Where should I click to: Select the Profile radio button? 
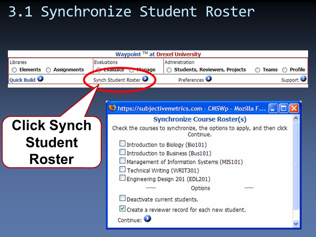284,70
